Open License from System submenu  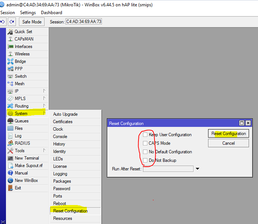pyautogui.click(x=75, y=166)
